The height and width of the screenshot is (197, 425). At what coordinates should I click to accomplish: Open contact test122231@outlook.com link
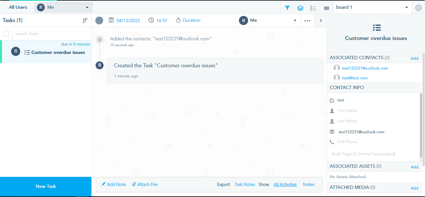365,68
